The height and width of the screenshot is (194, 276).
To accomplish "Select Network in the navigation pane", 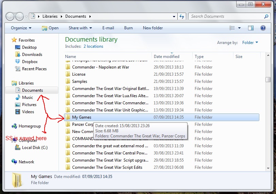I will click(x=23, y=162).
